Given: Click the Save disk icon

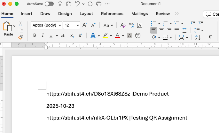Looking at the screenshot, I should click(x=69, y=4).
